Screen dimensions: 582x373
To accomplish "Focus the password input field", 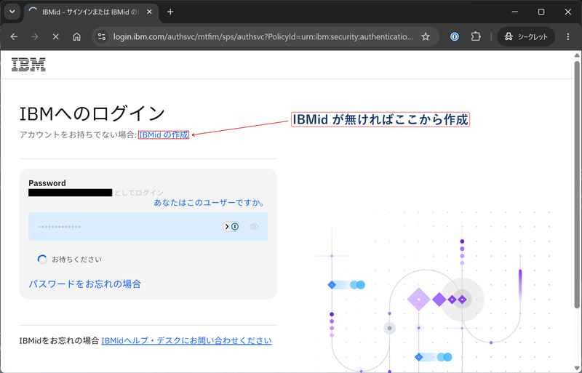I will (148, 226).
